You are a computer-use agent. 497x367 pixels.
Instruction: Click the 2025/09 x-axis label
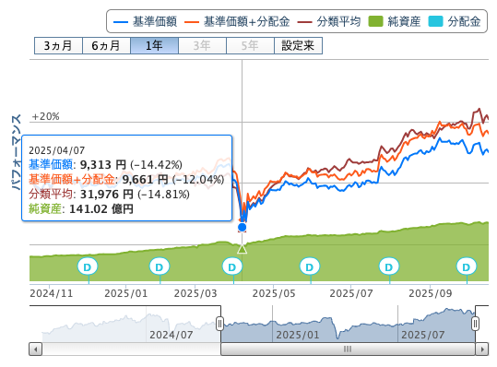coord(430,293)
